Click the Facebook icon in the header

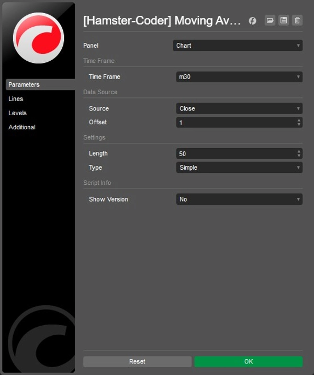pyautogui.click(x=252, y=21)
